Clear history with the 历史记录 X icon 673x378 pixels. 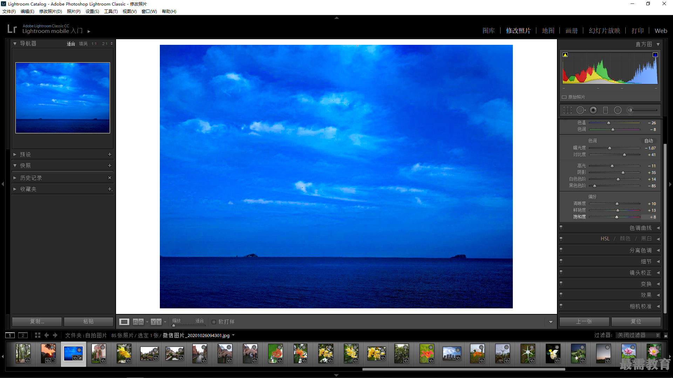point(110,178)
